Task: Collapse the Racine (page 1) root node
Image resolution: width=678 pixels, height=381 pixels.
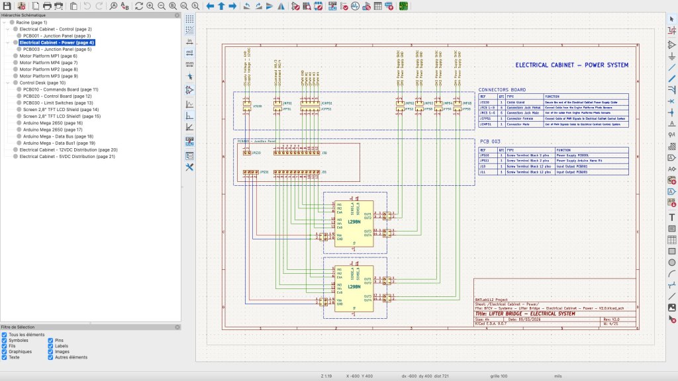Action: click(x=4, y=22)
